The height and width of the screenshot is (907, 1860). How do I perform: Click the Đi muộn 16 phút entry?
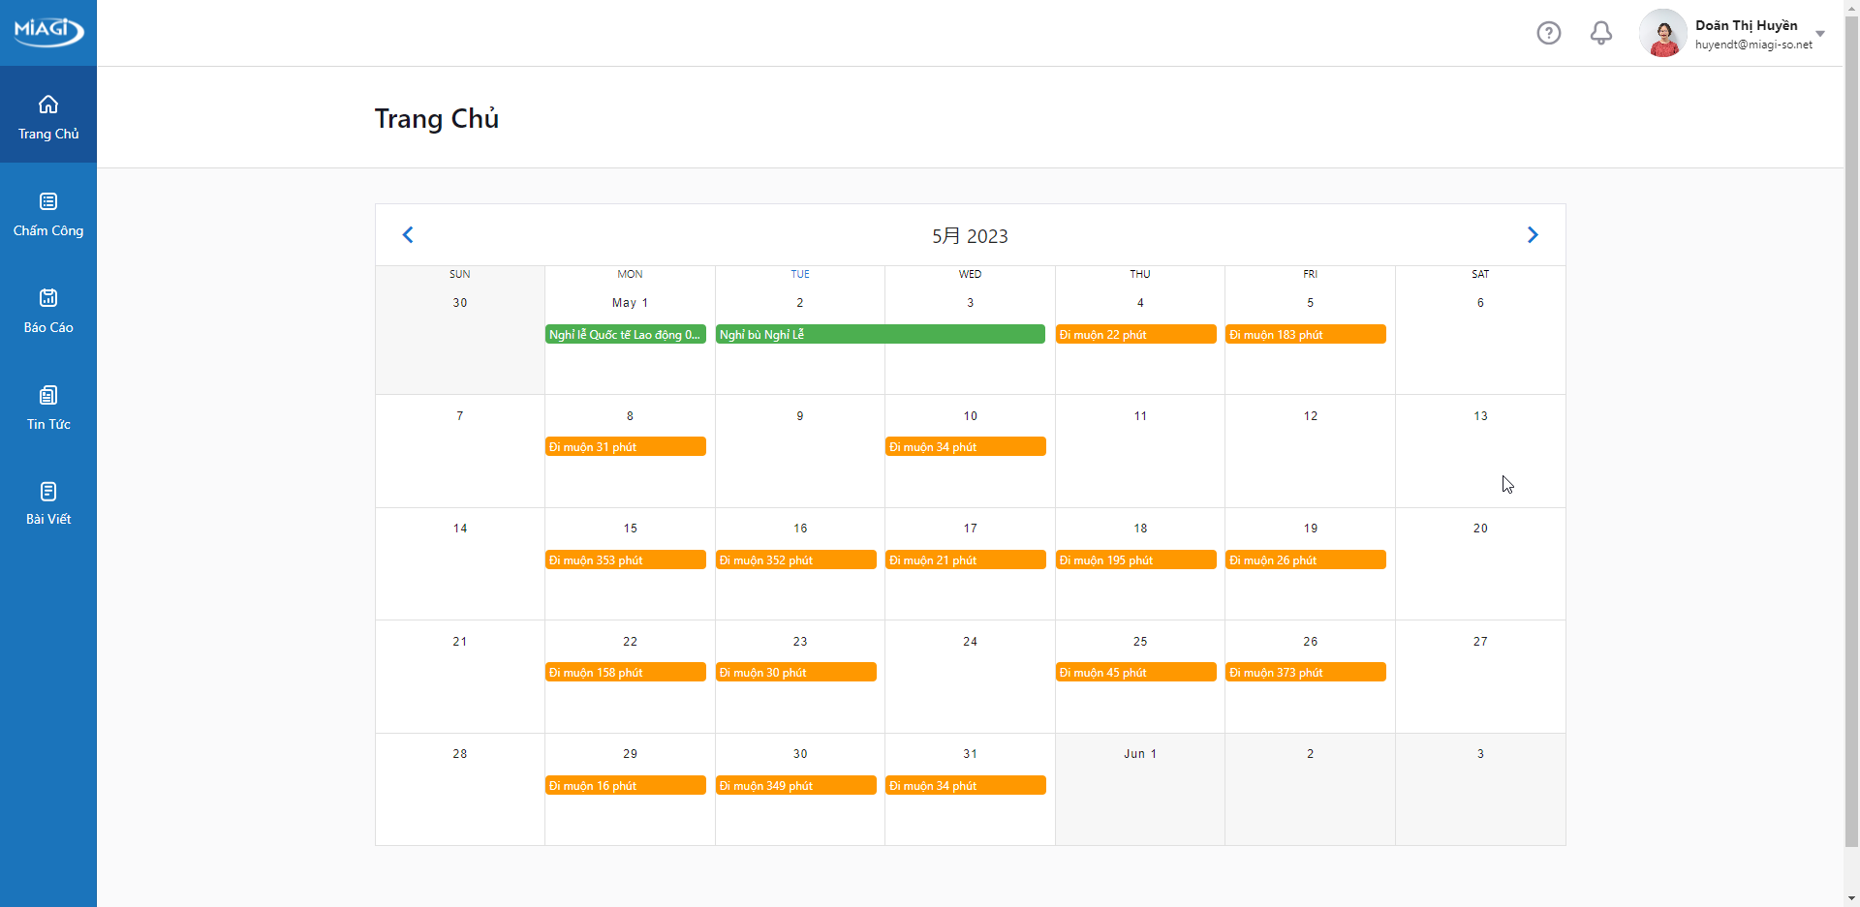pyautogui.click(x=625, y=786)
